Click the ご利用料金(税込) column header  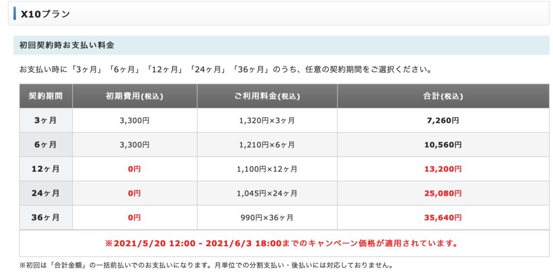point(267,96)
